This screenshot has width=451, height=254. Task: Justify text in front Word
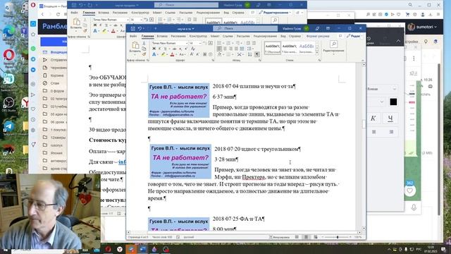237,49
